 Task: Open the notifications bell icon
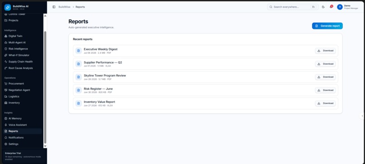click(331, 7)
